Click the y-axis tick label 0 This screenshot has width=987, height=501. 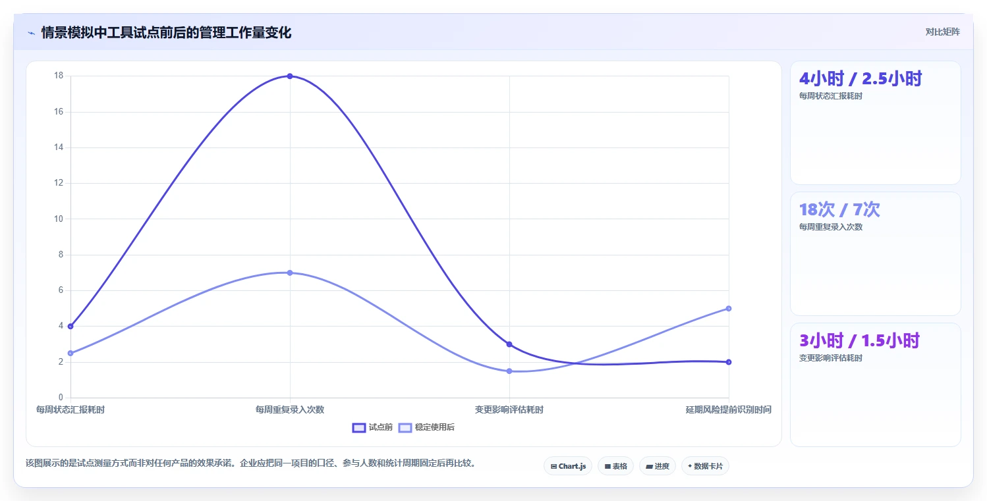[x=61, y=397]
